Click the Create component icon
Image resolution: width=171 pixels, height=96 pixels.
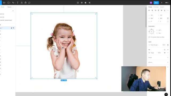tap(82, 3)
